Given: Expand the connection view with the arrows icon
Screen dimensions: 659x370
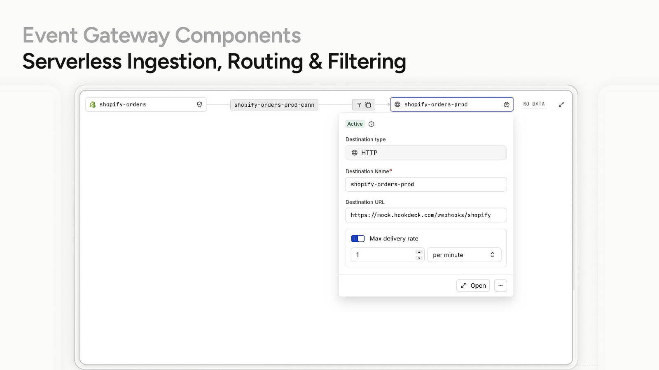Looking at the screenshot, I should click(x=561, y=104).
